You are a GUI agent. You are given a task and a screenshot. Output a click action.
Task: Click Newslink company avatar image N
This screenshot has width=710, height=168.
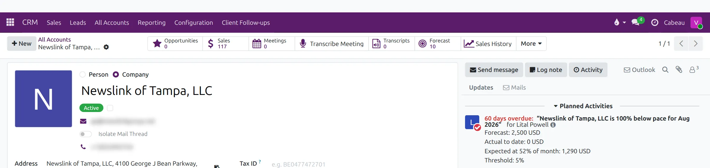pos(43,99)
